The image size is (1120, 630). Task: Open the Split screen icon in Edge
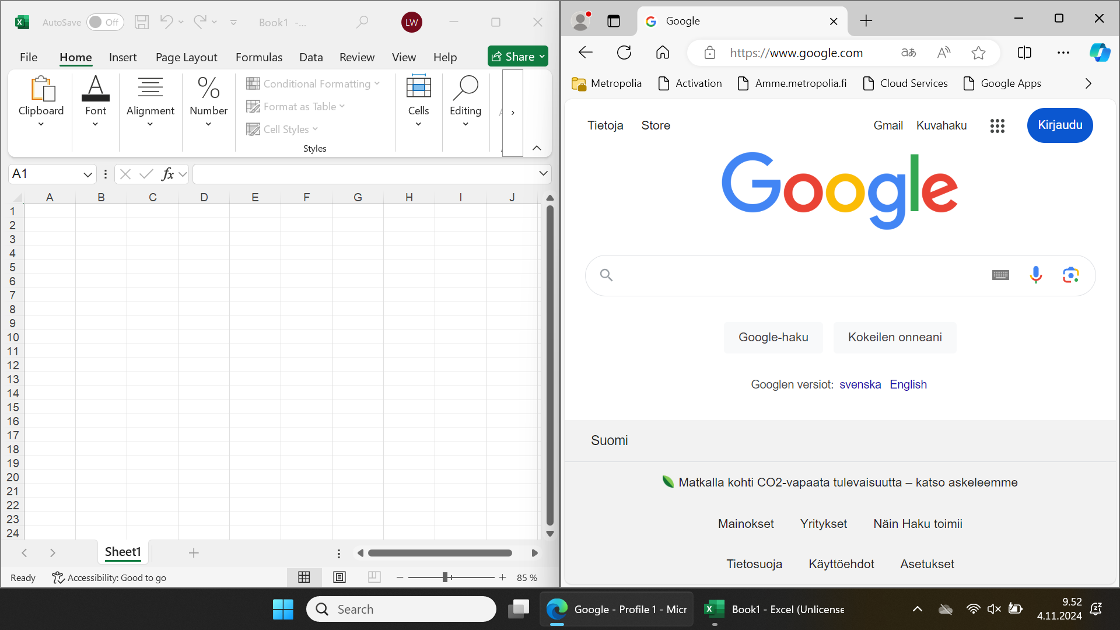click(1024, 52)
